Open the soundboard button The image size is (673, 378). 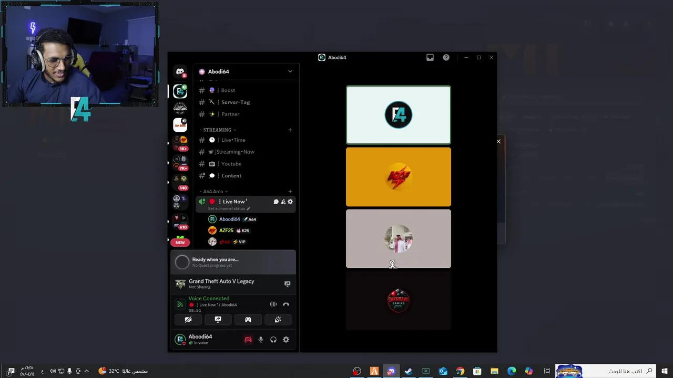pyautogui.click(x=278, y=320)
